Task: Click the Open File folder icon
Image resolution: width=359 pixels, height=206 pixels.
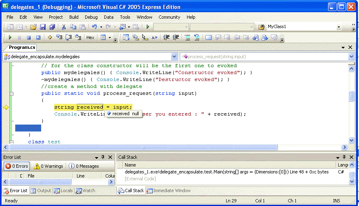Action: tap(33, 27)
